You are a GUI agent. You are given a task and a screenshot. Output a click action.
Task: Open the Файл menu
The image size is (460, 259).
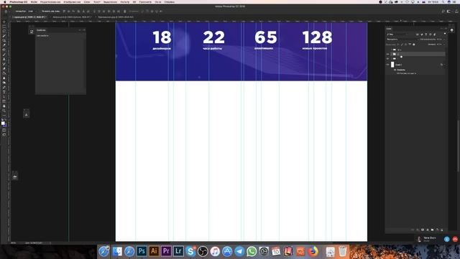pyautogui.click(x=34, y=1)
